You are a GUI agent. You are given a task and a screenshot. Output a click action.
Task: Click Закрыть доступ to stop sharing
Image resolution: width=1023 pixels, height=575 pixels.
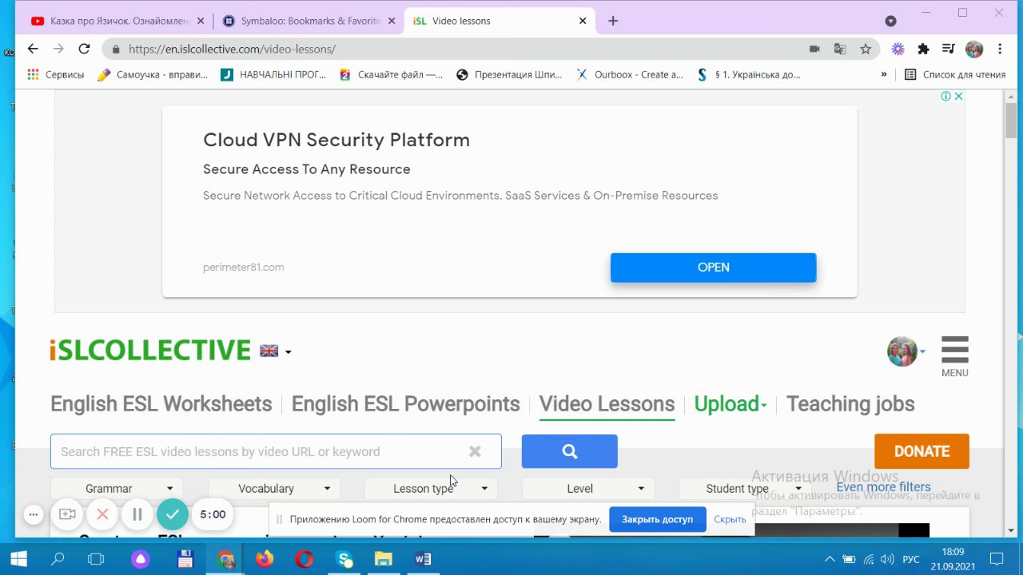(x=657, y=519)
